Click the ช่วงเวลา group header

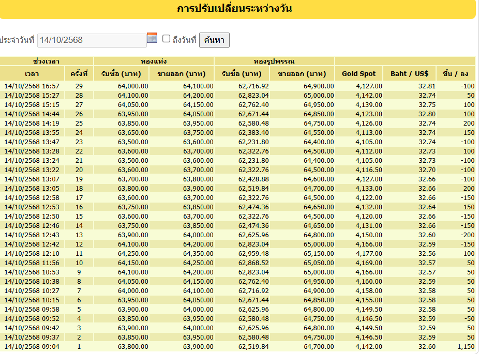point(47,61)
